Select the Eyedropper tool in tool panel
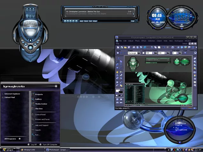203x152 pixels. 121,82
